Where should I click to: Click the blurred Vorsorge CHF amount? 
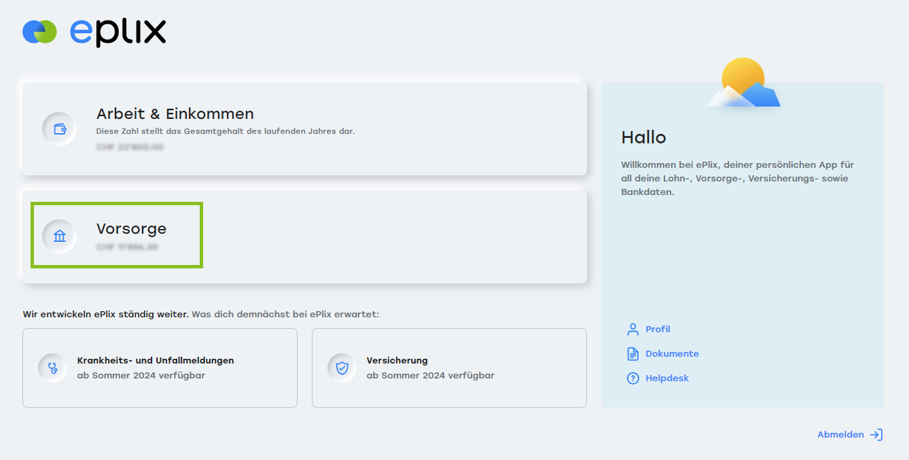[x=127, y=247]
